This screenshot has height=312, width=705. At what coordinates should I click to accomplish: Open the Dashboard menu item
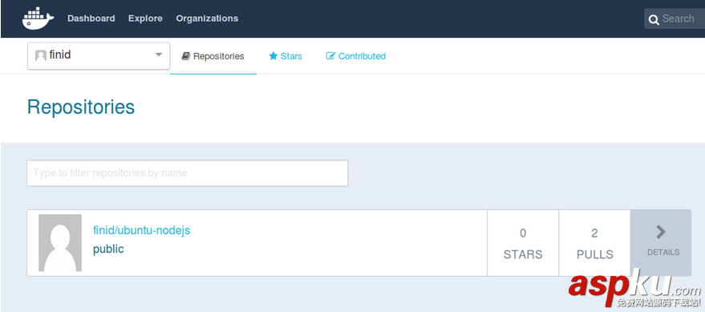[91, 18]
